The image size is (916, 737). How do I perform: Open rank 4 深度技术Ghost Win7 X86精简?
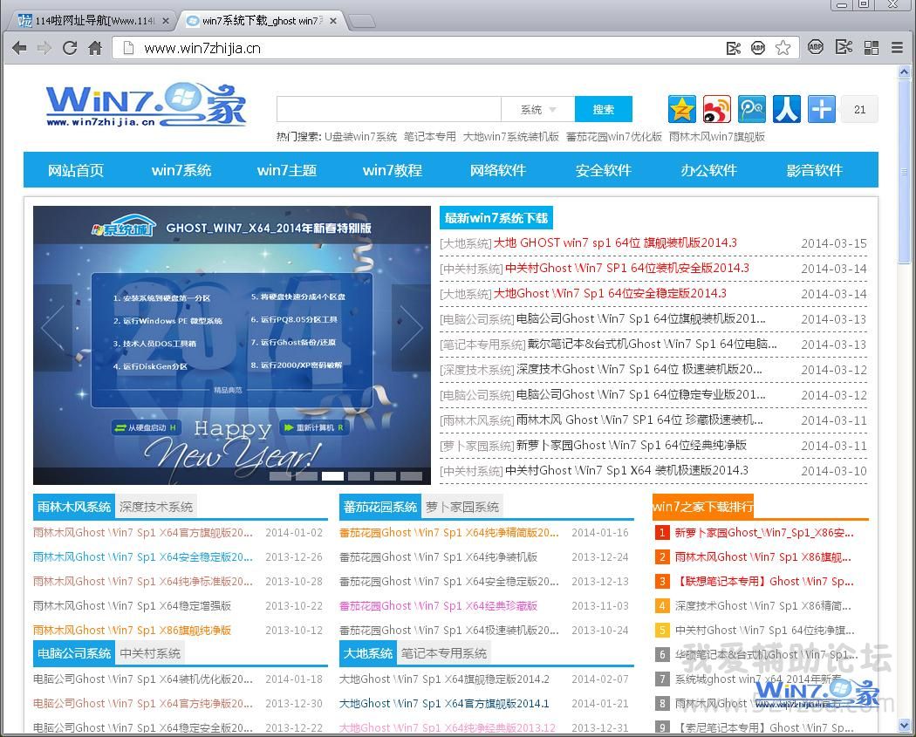point(763,605)
